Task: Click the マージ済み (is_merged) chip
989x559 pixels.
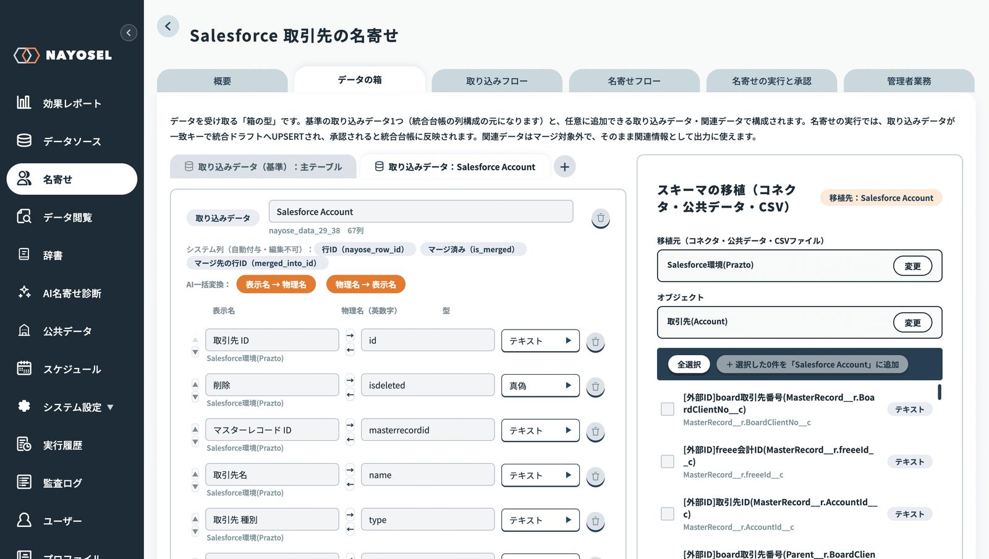Action: click(473, 249)
